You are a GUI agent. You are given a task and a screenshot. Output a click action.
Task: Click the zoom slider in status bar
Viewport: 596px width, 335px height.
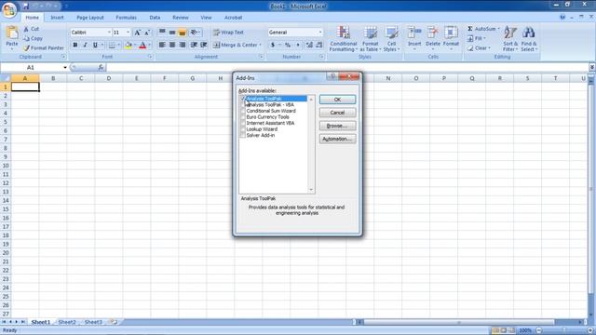click(x=564, y=330)
